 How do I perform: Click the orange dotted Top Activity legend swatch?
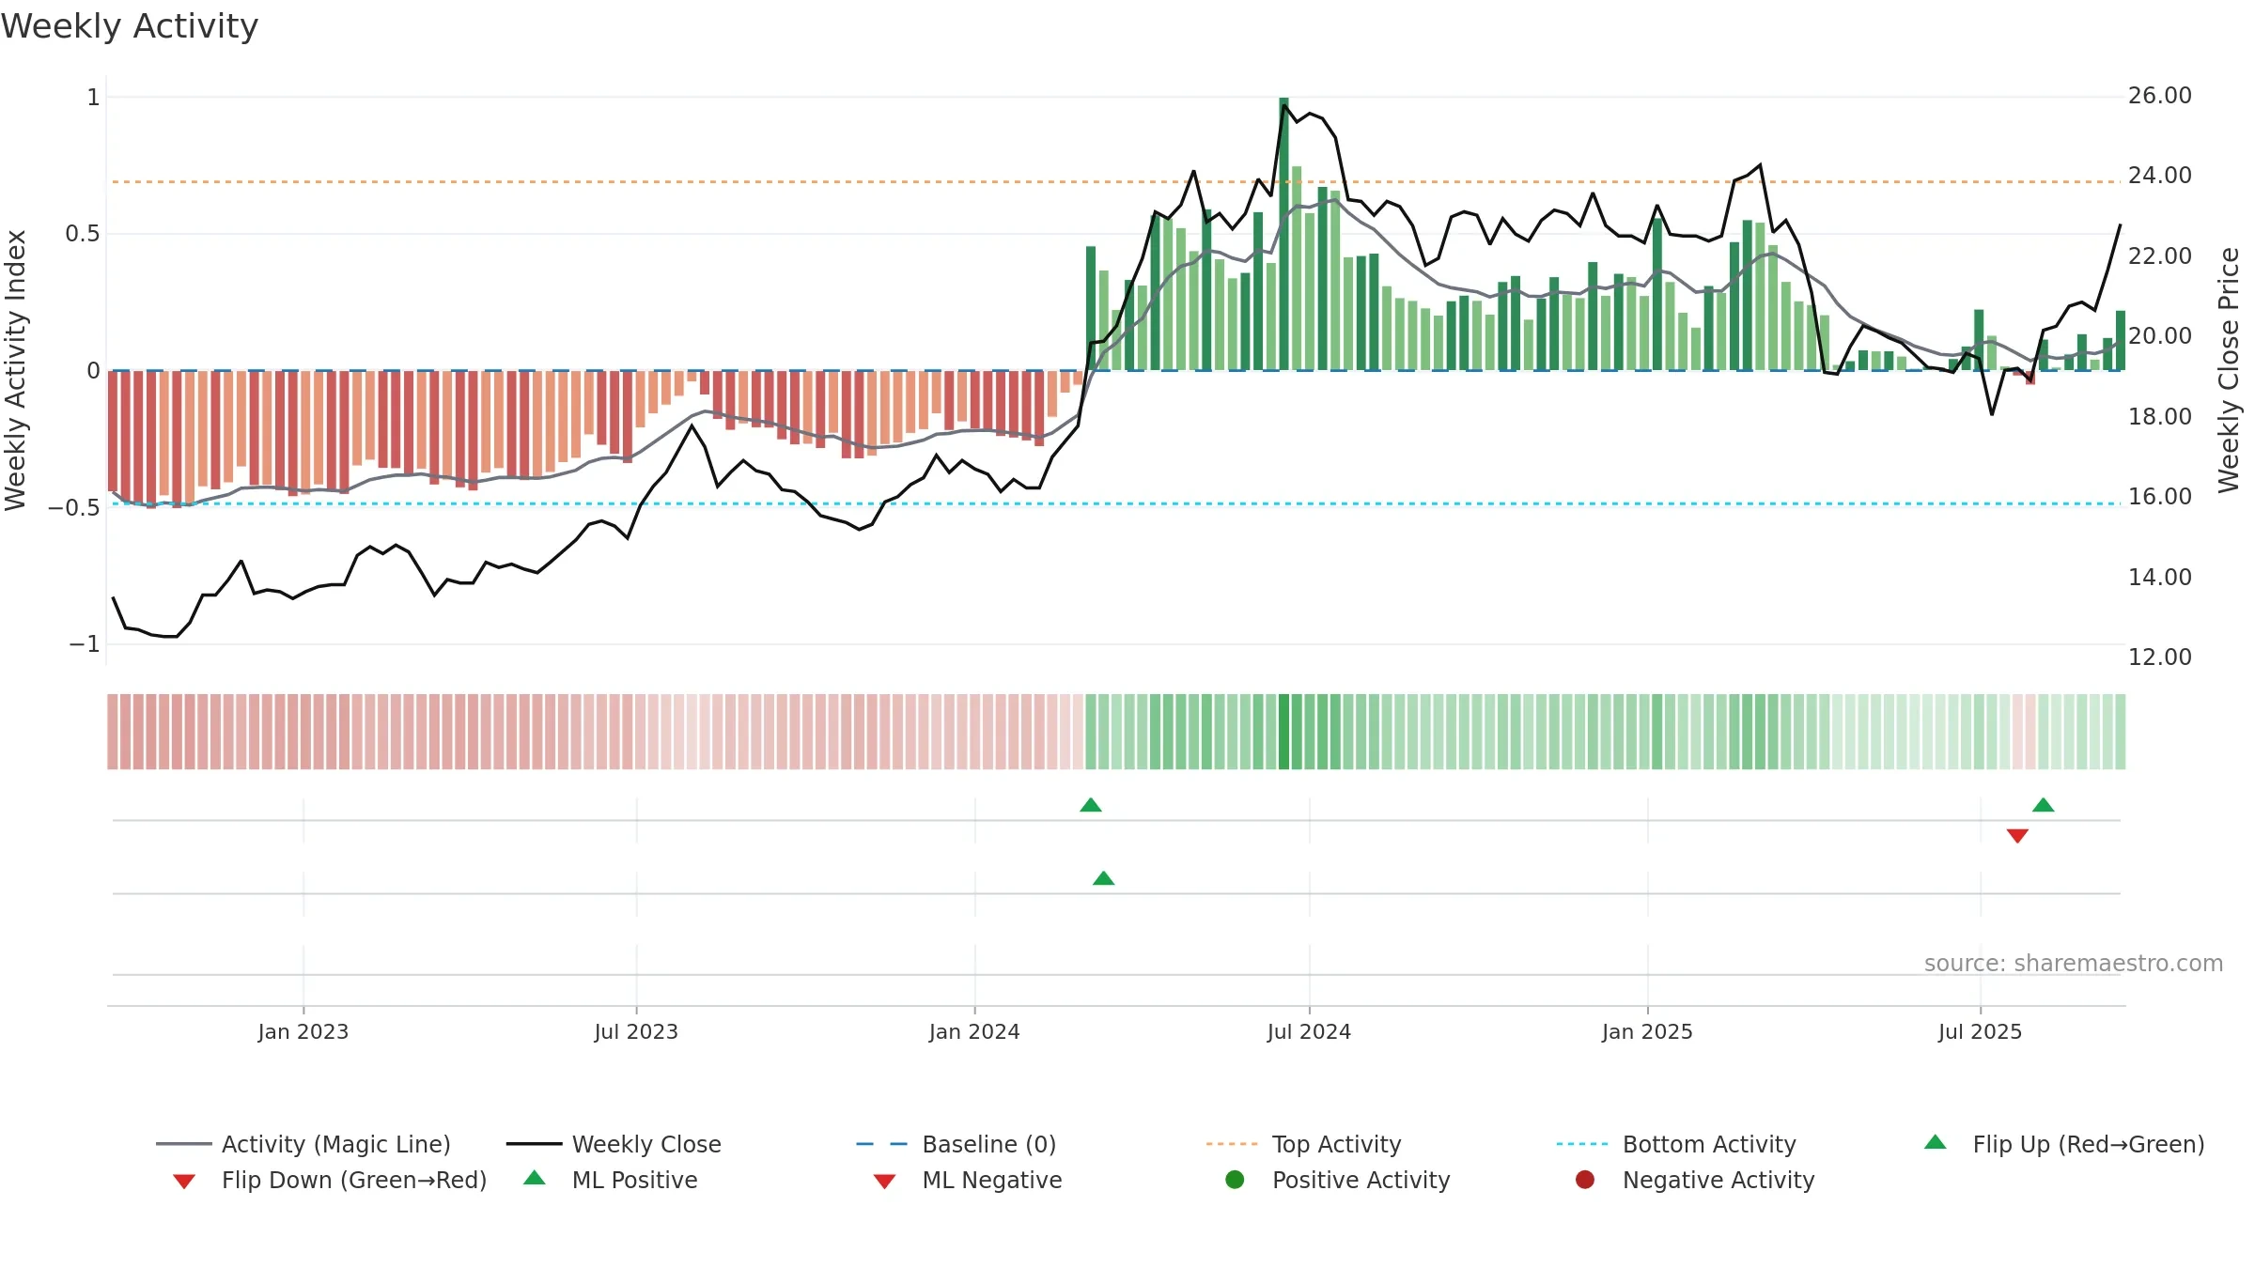click(x=1232, y=1144)
